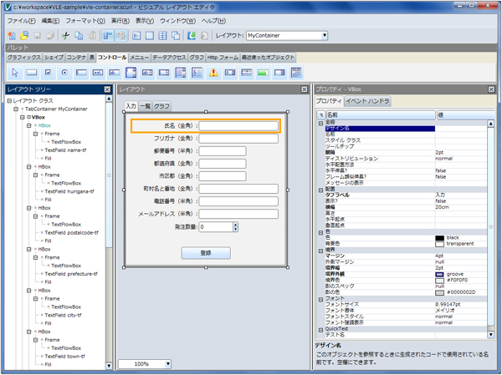502x375 pixels.
Task: Switch to the 一覧 tab in layout
Action: point(146,106)
